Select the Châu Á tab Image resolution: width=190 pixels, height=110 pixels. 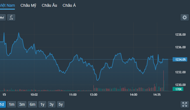(69, 5)
